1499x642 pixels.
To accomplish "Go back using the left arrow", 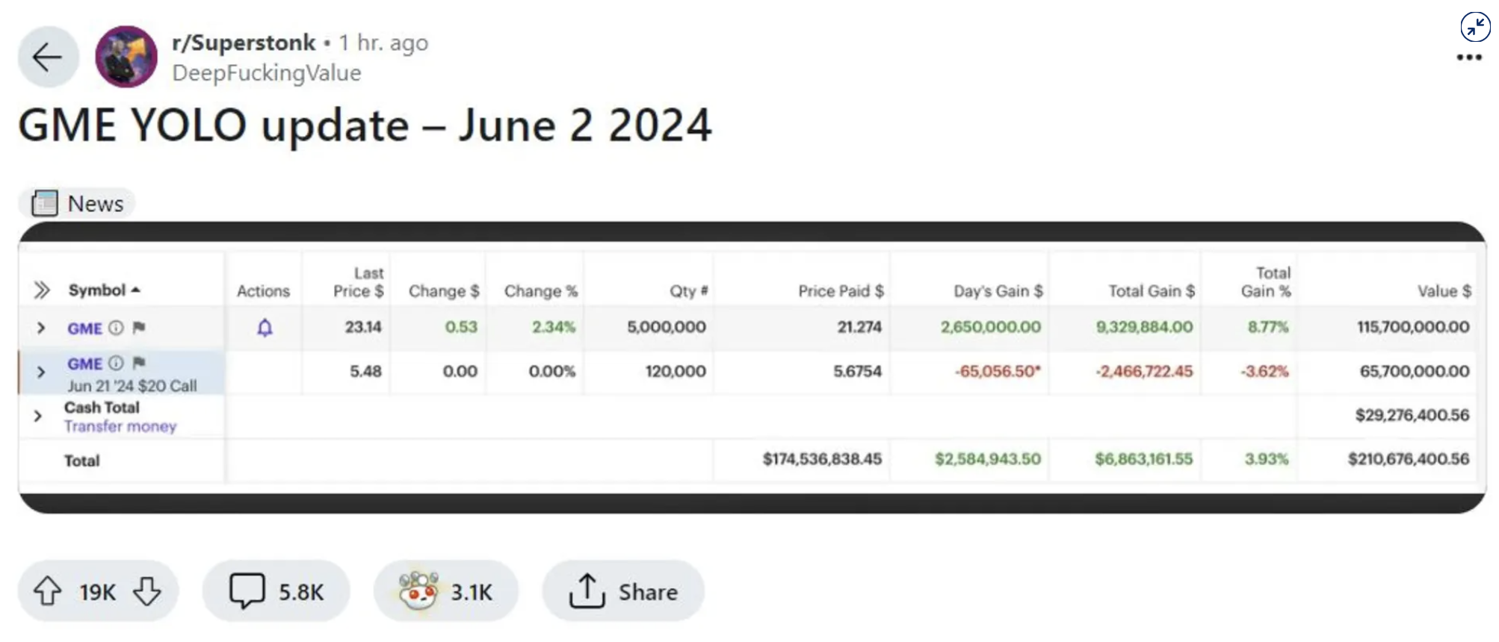I will pos(49,57).
